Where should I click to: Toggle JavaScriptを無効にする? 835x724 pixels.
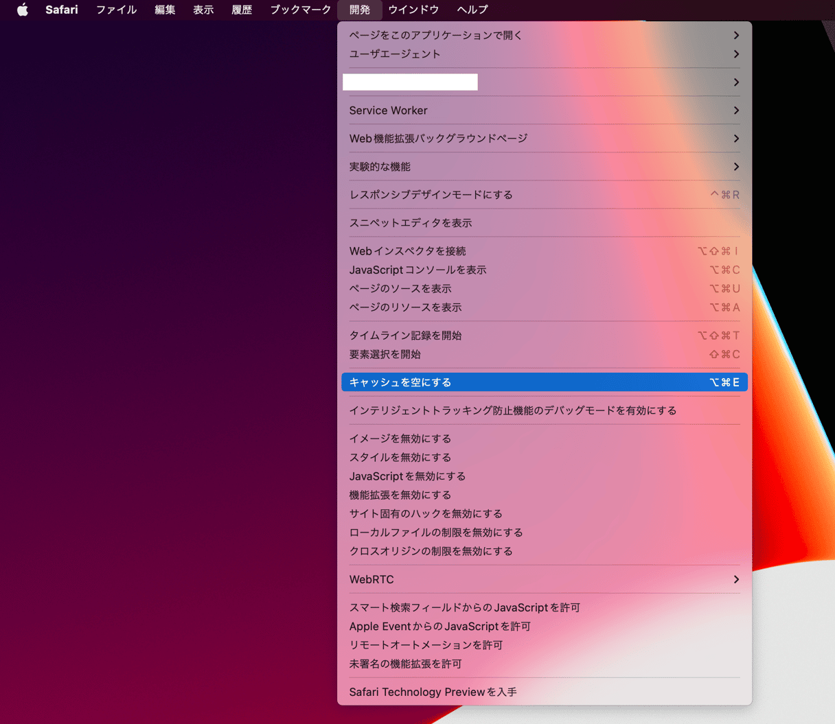(407, 476)
